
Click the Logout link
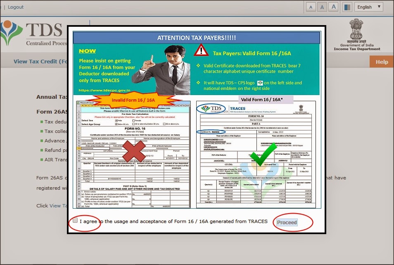tap(16, 7)
